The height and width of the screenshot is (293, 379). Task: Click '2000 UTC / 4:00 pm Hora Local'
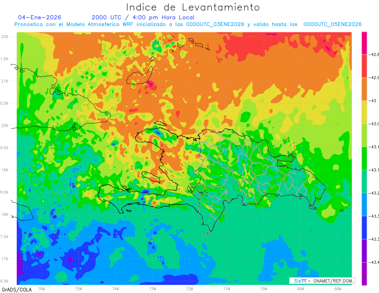pos(143,17)
